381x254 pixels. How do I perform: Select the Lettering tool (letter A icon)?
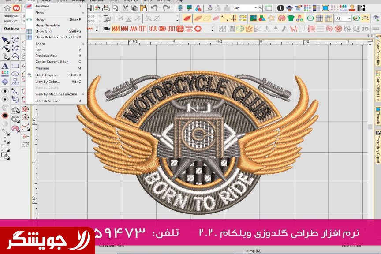tap(5, 66)
